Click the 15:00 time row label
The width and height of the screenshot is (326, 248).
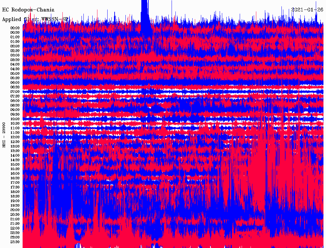click(15, 165)
